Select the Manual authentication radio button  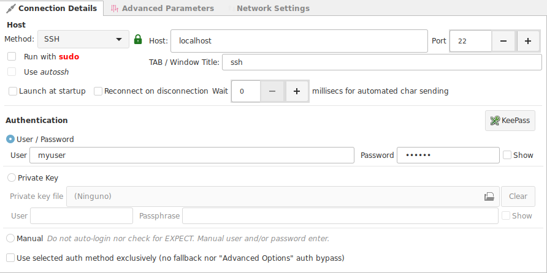click(x=10, y=238)
